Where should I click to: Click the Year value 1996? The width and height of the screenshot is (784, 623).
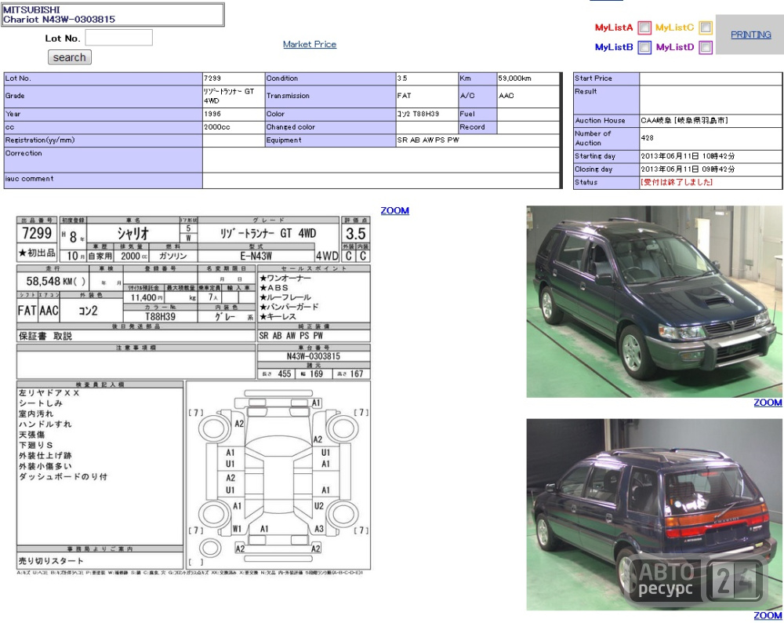pos(212,114)
